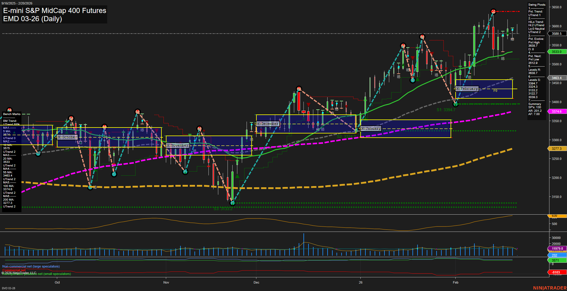Click the F0 marker inside the February box
The image size is (567, 291).
[x=495, y=91]
